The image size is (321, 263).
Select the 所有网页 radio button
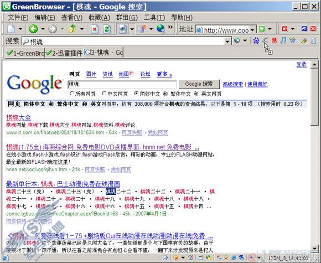pyautogui.click(x=71, y=94)
